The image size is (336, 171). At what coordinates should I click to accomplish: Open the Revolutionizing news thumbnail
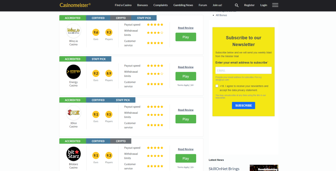coord(264,168)
